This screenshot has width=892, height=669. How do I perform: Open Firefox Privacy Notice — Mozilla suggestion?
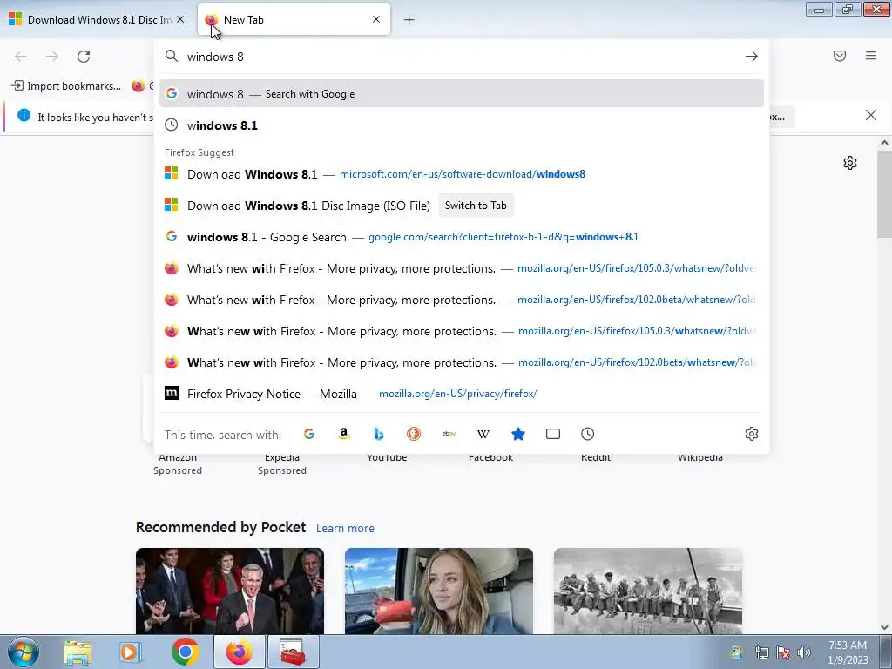pos(462,394)
